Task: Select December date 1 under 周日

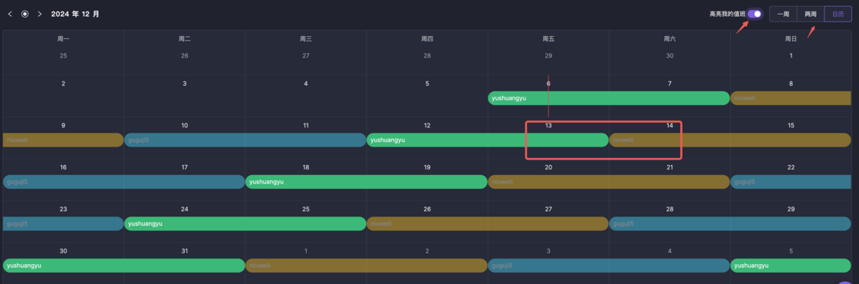Action: [x=791, y=55]
